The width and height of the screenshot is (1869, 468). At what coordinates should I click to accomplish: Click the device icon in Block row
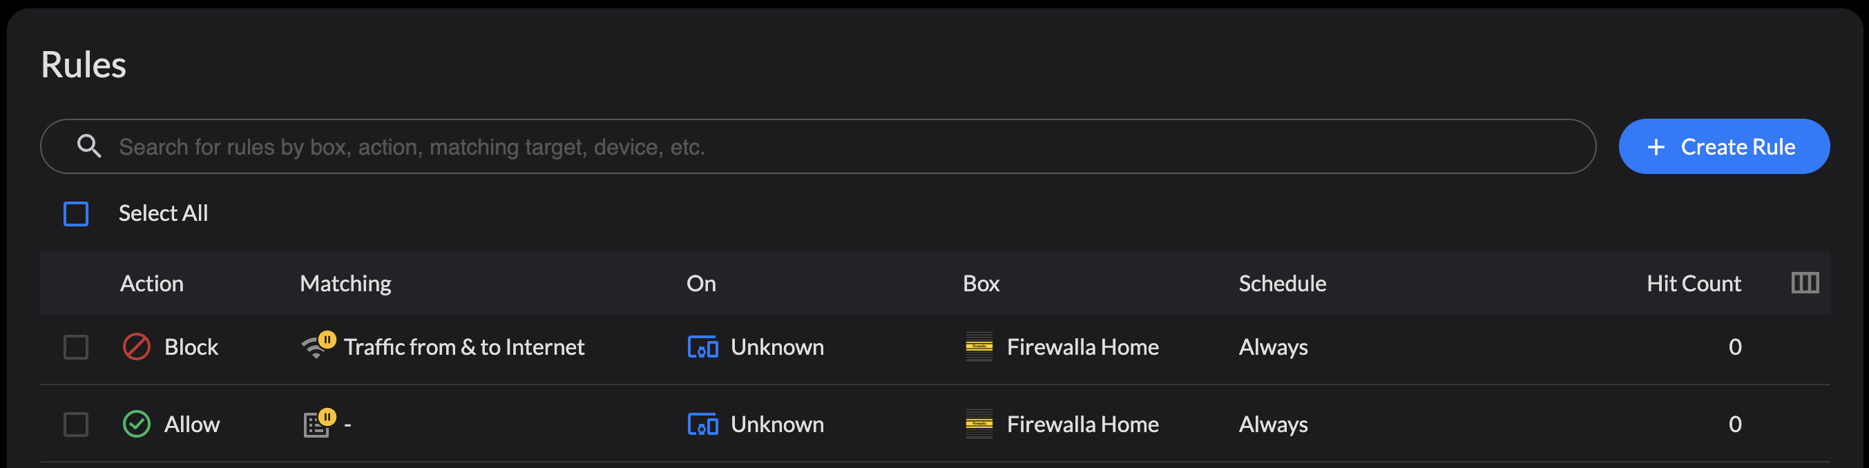(x=702, y=348)
